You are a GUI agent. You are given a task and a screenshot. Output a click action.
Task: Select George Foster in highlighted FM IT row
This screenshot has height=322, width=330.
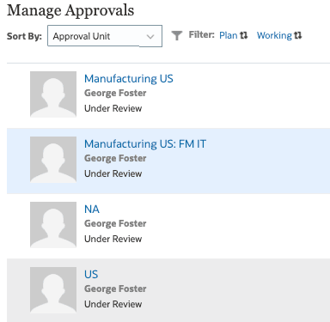tap(115, 158)
